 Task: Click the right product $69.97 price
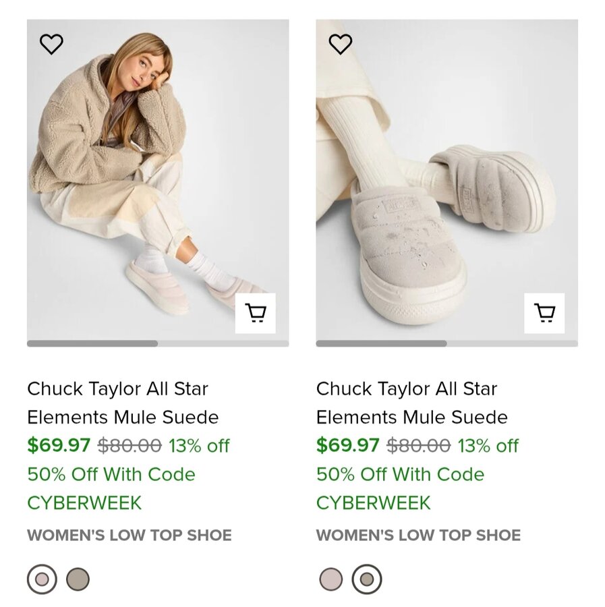[x=347, y=445]
